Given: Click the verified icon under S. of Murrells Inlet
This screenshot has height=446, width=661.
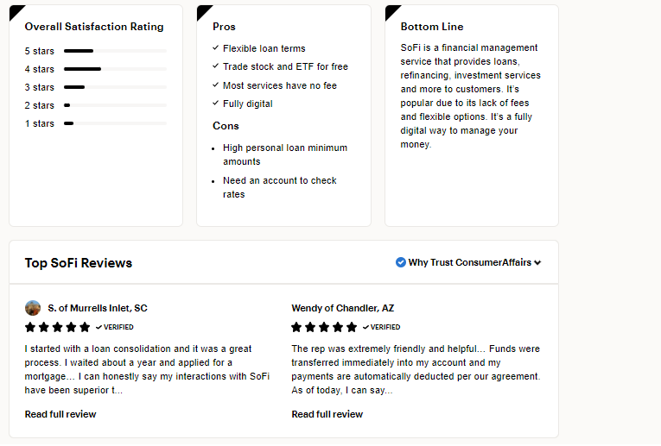Looking at the screenshot, I should 99,328.
